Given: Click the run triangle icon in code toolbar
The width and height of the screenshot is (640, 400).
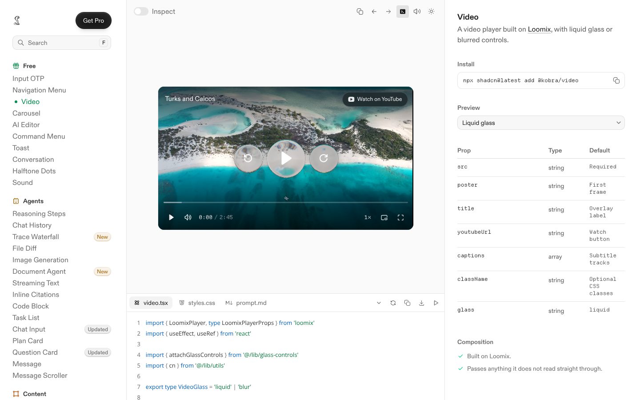Looking at the screenshot, I should coord(436,303).
